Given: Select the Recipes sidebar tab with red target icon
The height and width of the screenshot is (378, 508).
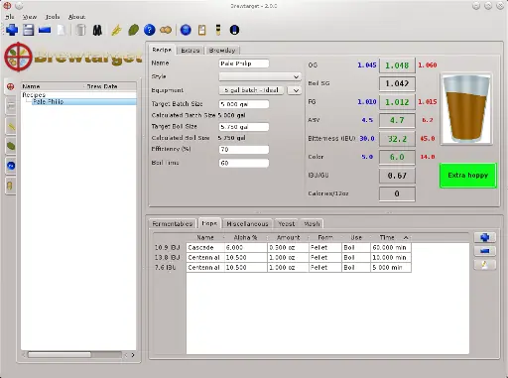Looking at the screenshot, I should (11, 86).
